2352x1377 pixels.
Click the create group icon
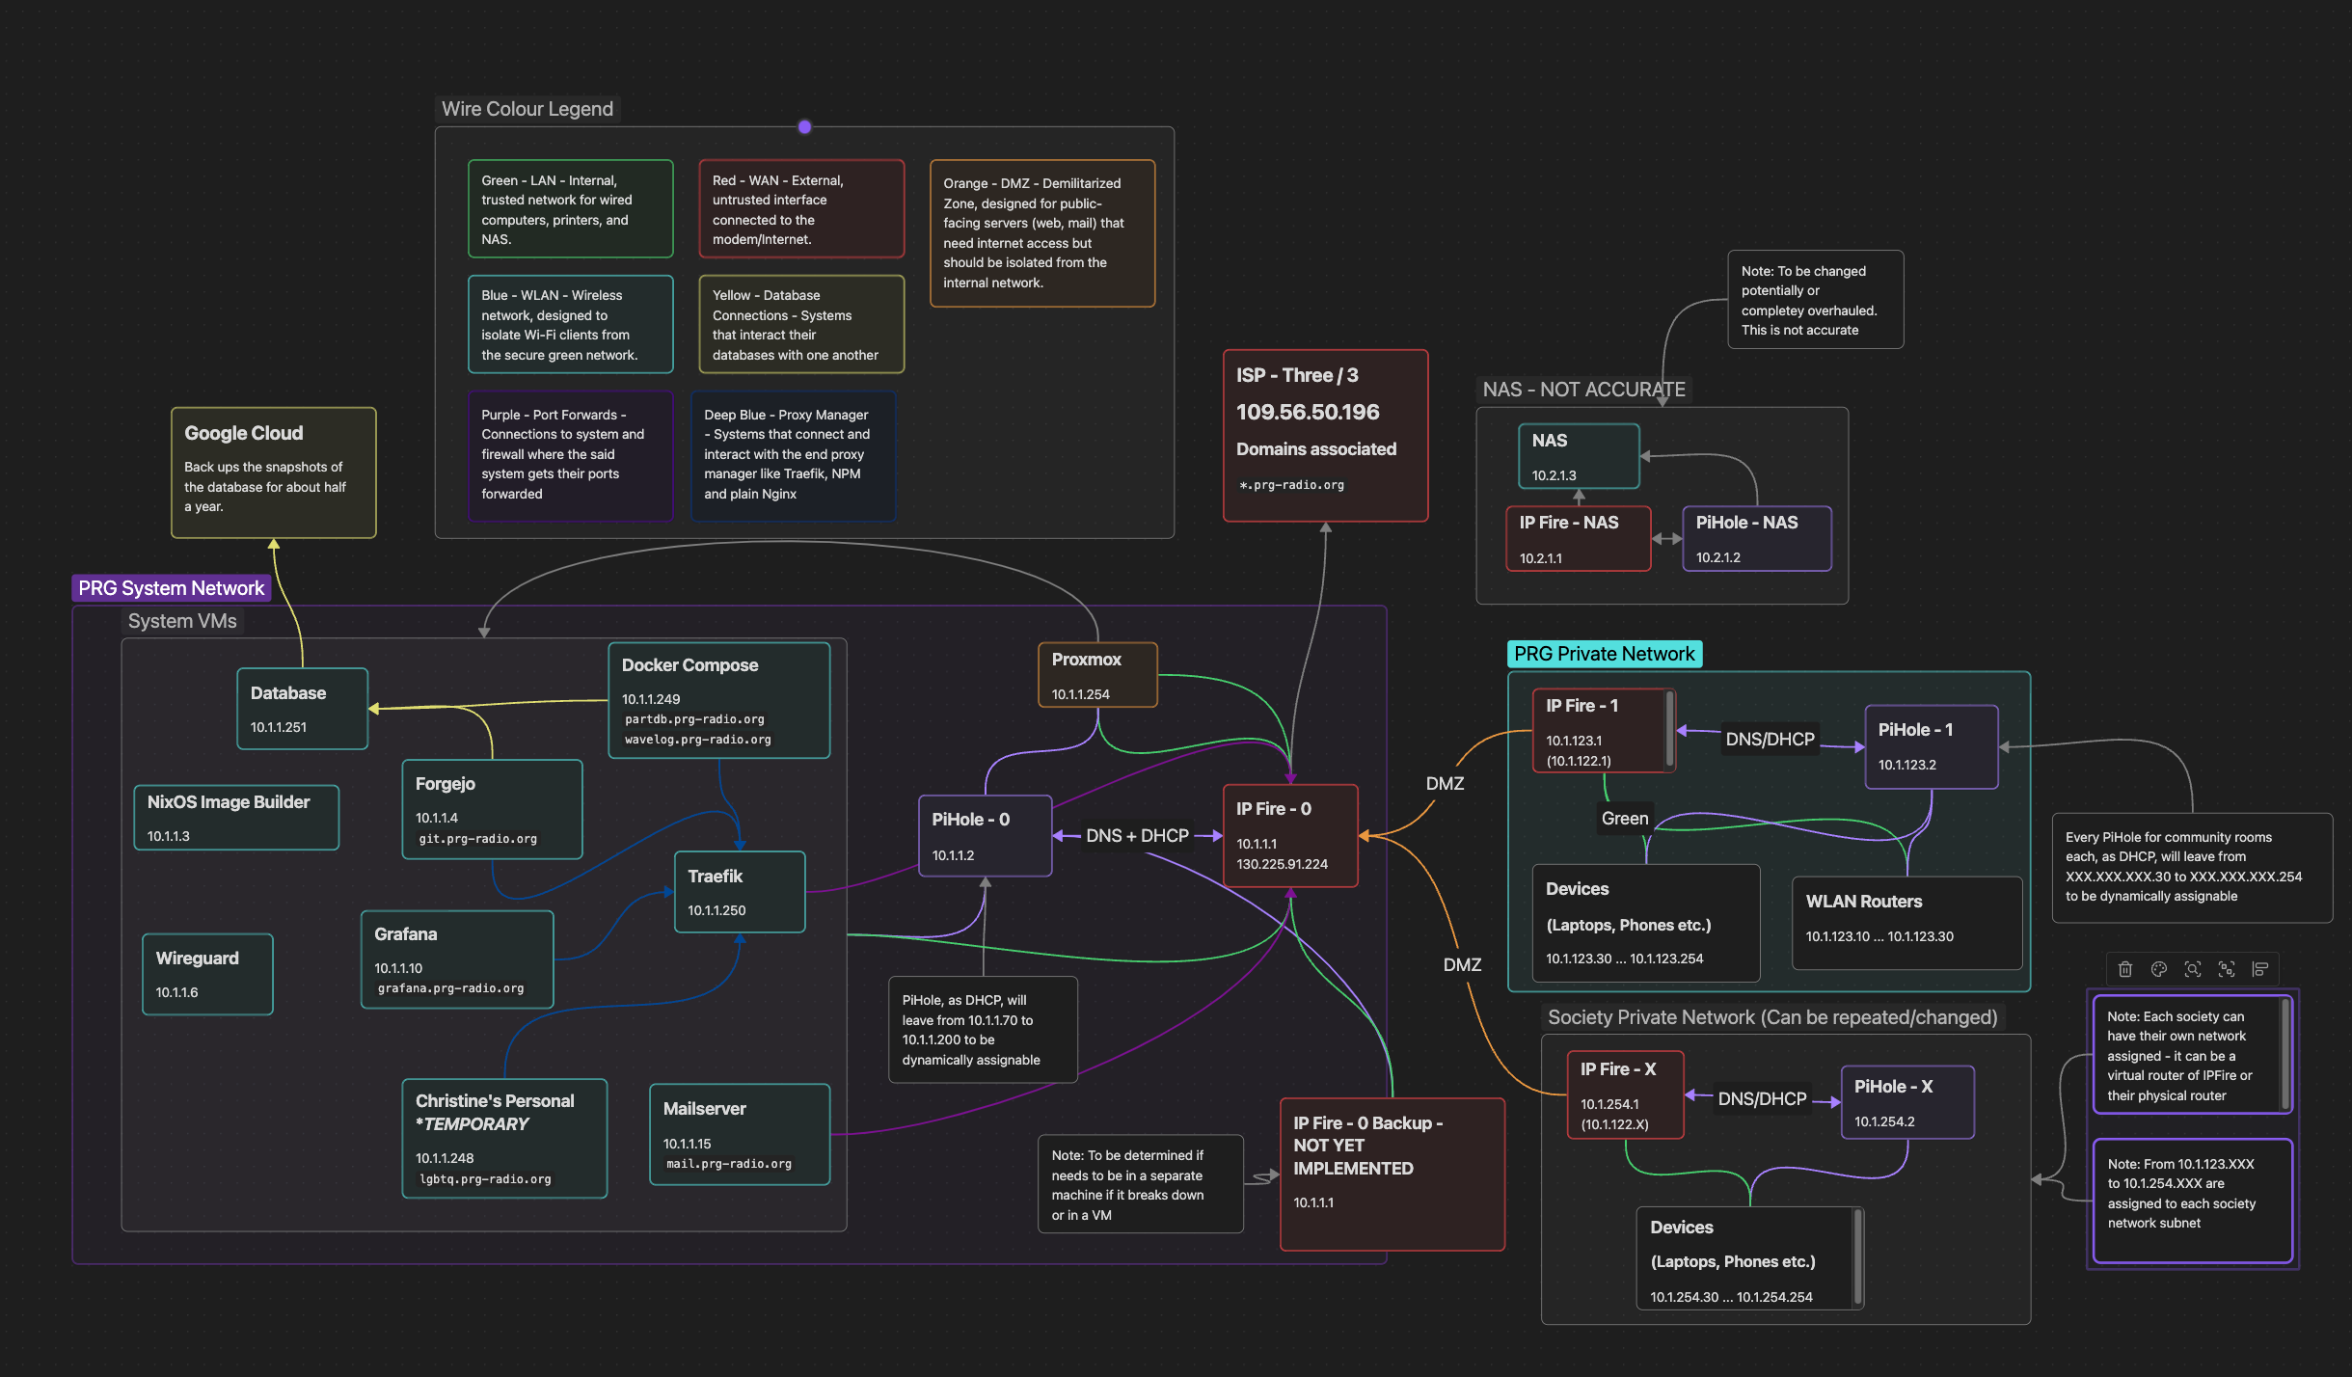[x=2227, y=969]
